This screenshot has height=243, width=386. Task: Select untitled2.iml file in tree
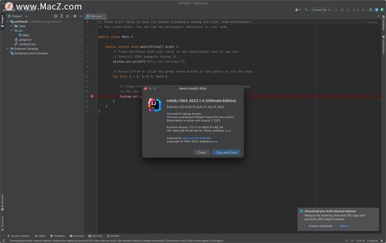[25, 44]
